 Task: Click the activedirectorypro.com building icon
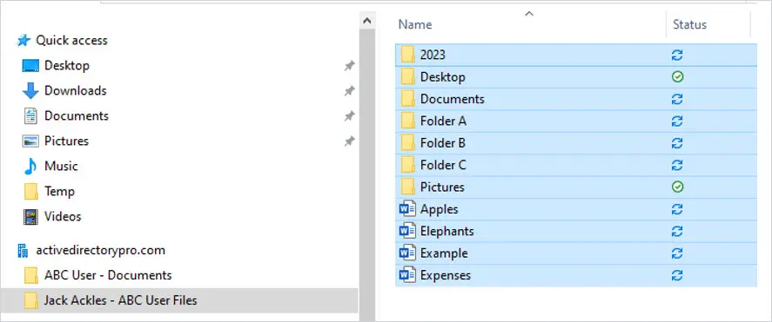coord(23,251)
